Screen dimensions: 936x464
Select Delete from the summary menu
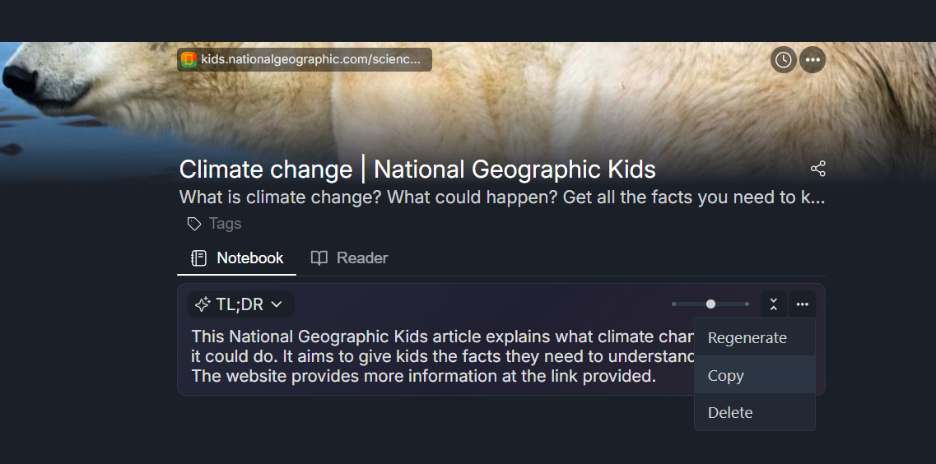point(729,412)
